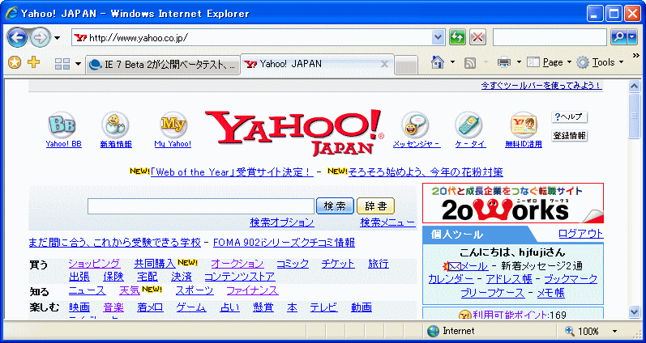Click the ケータイ mobile phone icon
This screenshot has width=646, height=343.
pos(468,125)
